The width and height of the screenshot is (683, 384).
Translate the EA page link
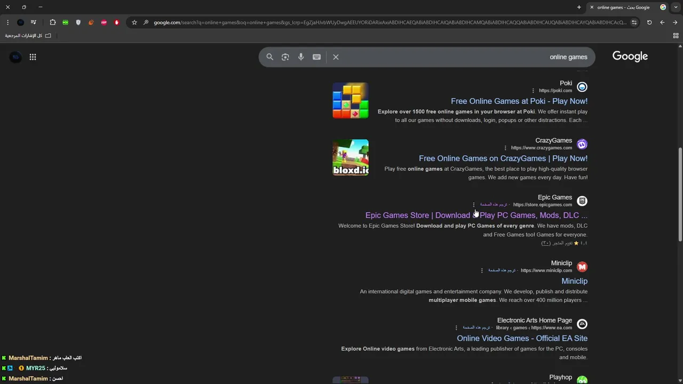pos(476,327)
